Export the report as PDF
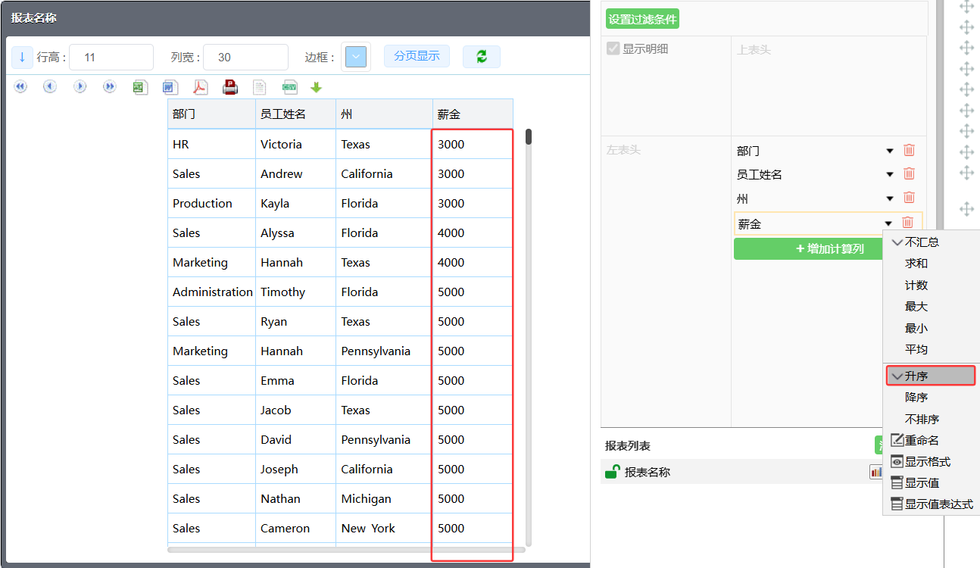 [x=200, y=87]
